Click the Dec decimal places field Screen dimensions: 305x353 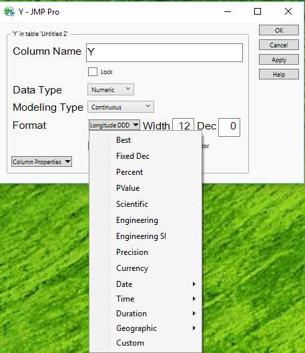[x=229, y=127]
